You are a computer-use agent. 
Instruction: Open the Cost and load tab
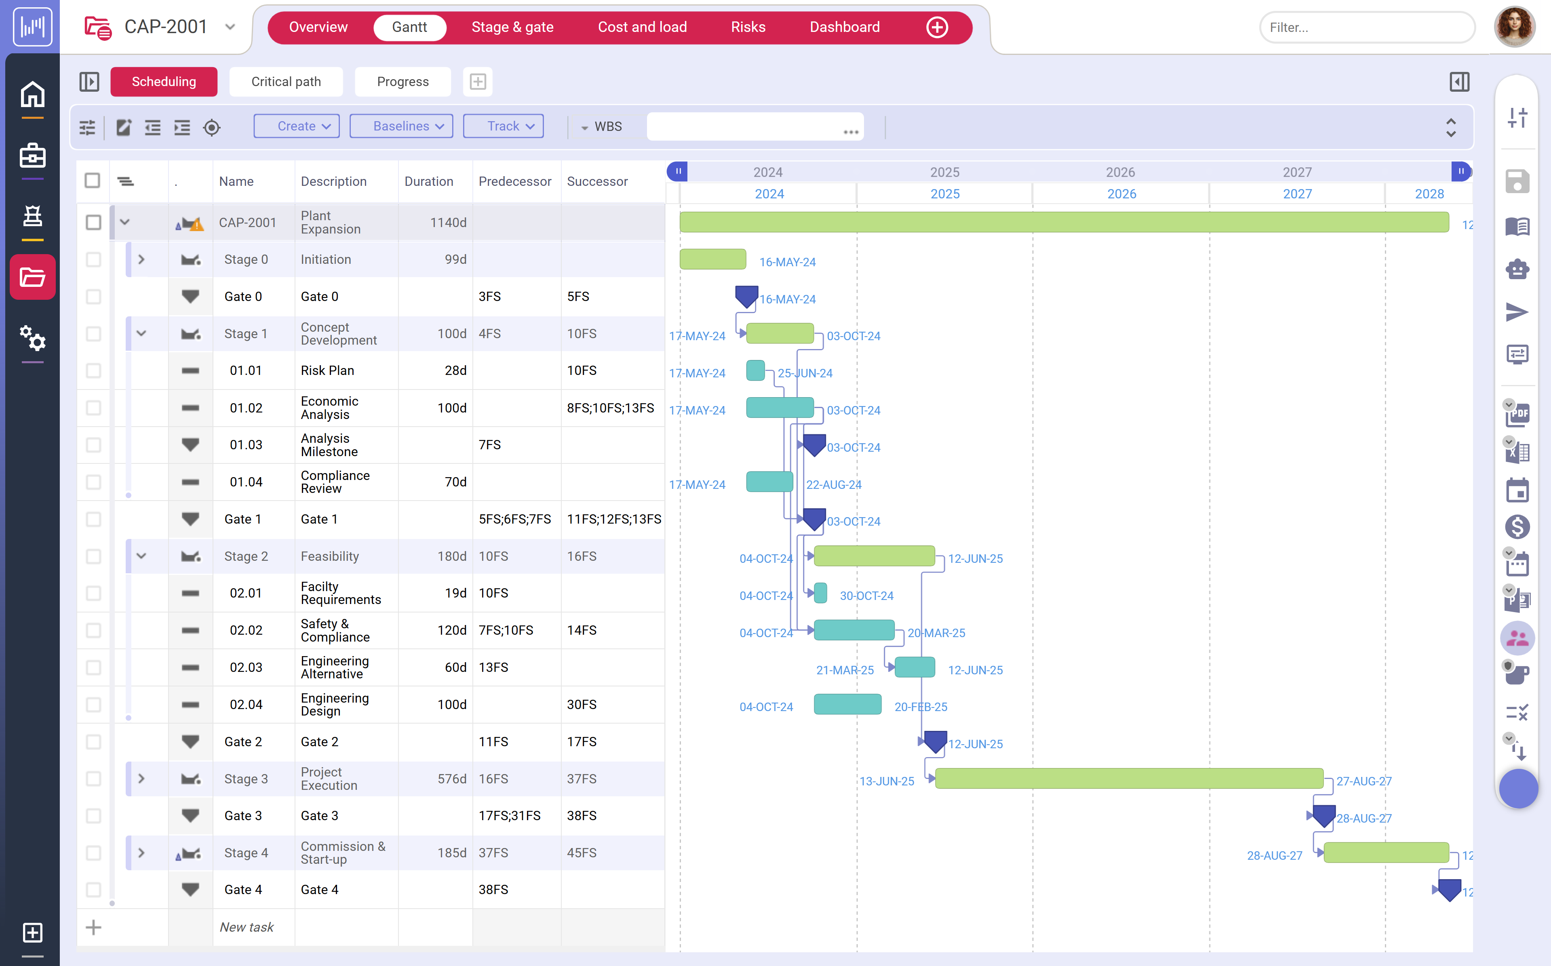coord(642,27)
